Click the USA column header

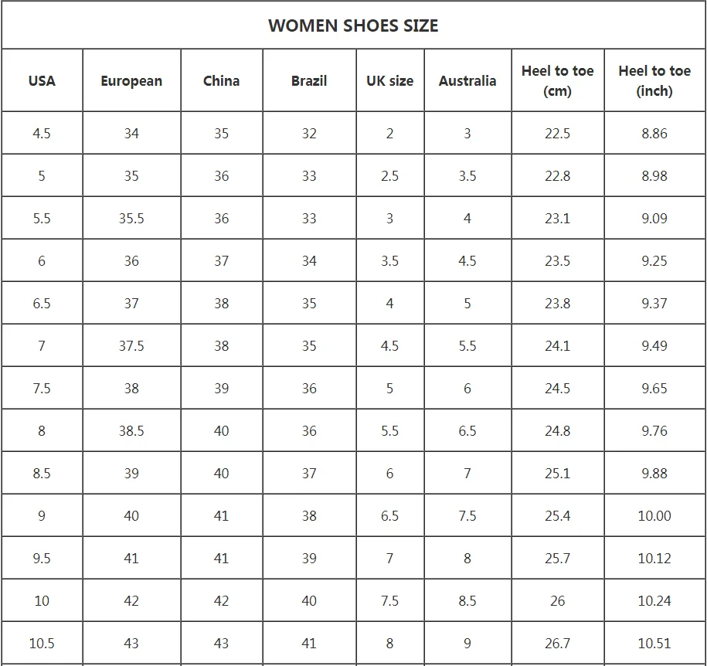[x=42, y=80]
